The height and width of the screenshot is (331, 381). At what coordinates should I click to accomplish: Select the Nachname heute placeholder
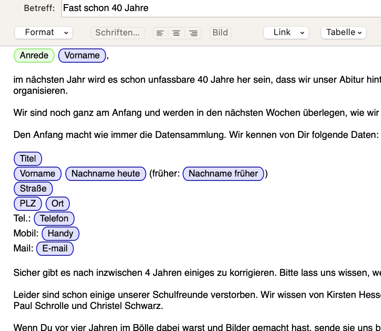(x=105, y=174)
